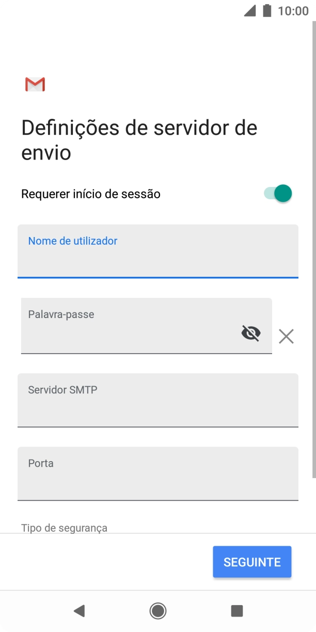Click the Gmail logo icon
This screenshot has height=632, width=316.
click(x=35, y=84)
